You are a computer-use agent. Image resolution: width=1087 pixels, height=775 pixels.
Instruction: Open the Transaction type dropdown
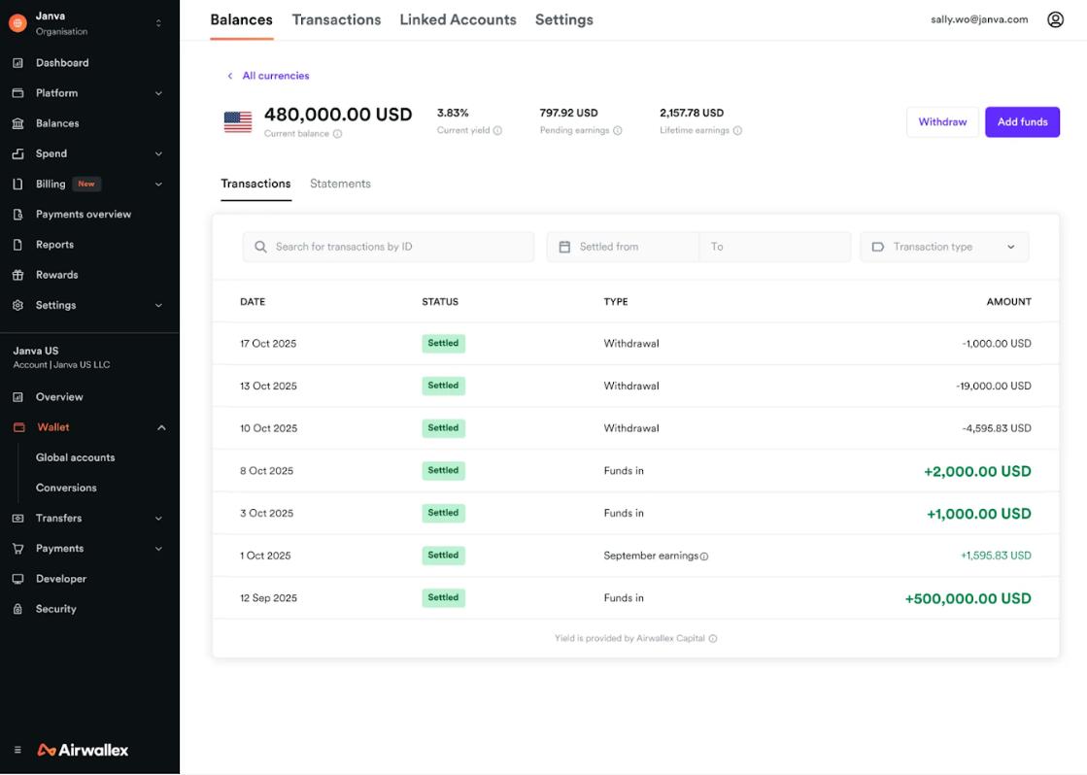[x=943, y=247]
